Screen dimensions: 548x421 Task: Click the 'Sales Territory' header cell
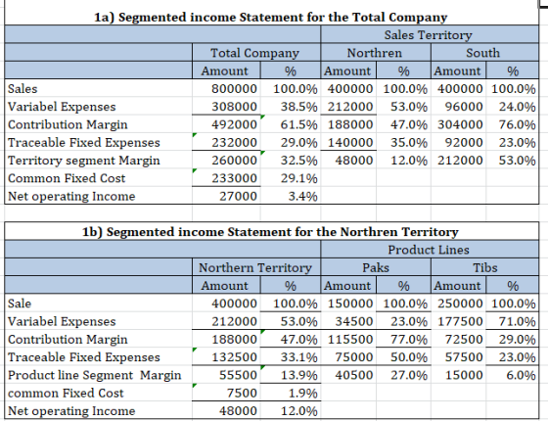[430, 34]
